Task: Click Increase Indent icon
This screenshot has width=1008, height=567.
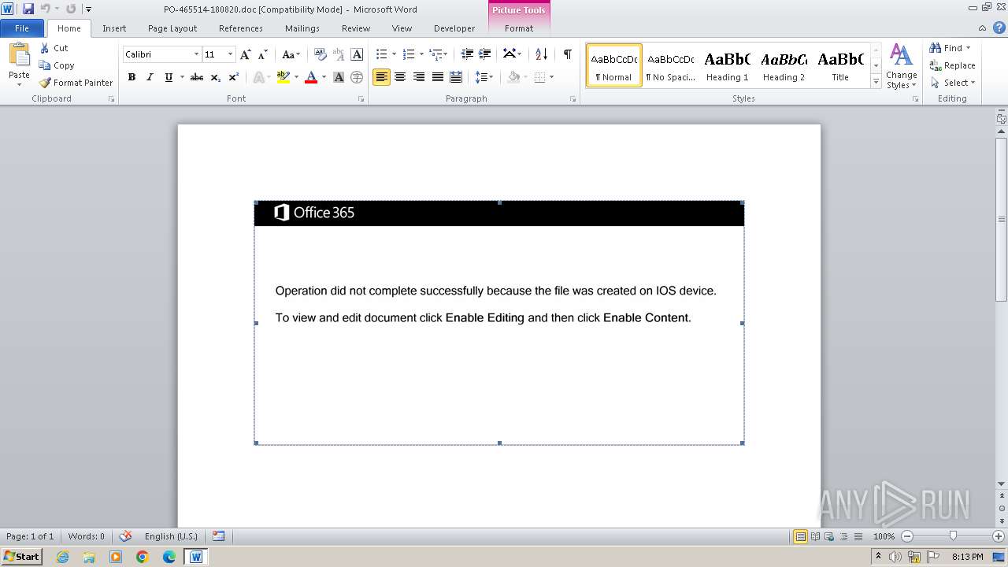Action: tap(485, 54)
